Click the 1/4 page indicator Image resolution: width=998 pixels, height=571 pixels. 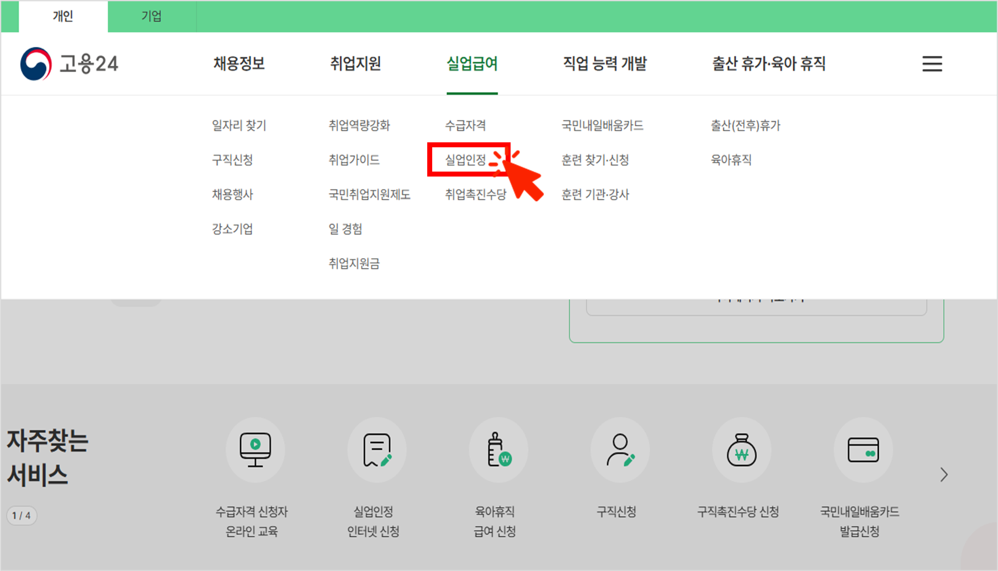(22, 515)
